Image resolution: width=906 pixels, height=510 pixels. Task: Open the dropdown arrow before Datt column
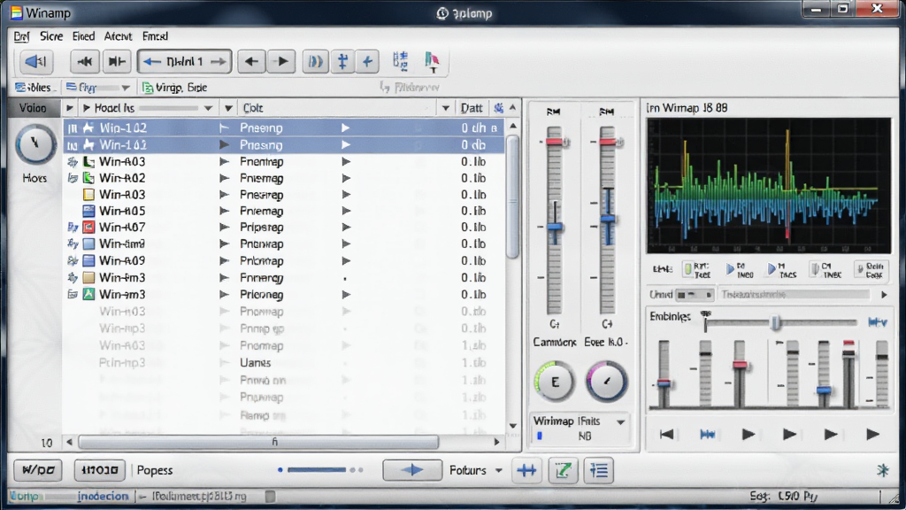click(x=446, y=108)
